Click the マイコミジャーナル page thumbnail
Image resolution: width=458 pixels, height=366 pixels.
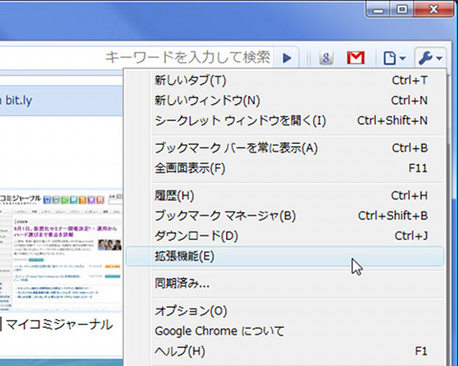pos(61,252)
